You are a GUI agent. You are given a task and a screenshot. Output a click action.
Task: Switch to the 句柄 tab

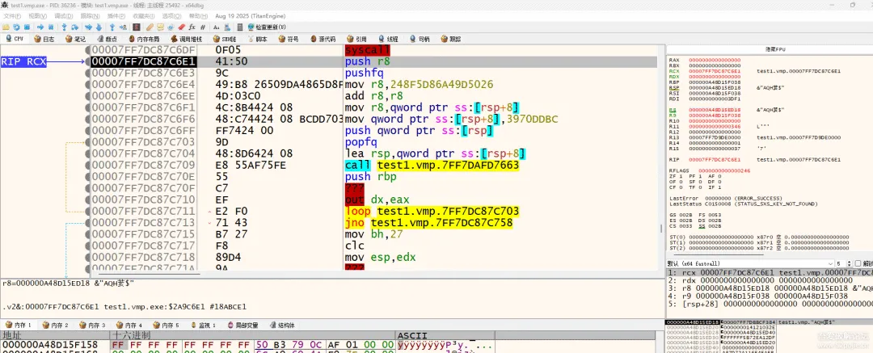tap(420, 39)
